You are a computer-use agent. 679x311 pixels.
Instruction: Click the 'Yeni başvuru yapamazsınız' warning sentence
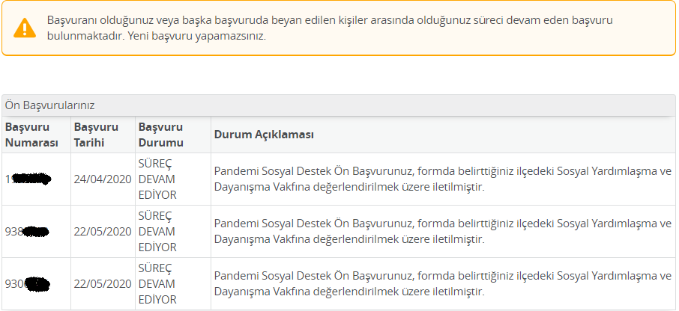tap(196, 37)
